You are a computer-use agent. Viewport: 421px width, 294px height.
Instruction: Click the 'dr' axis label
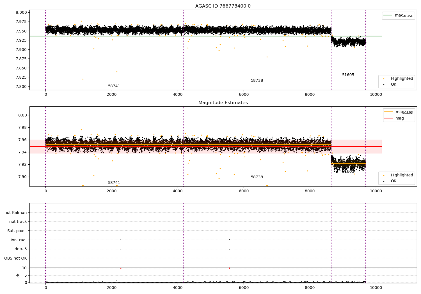click(x=18, y=275)
